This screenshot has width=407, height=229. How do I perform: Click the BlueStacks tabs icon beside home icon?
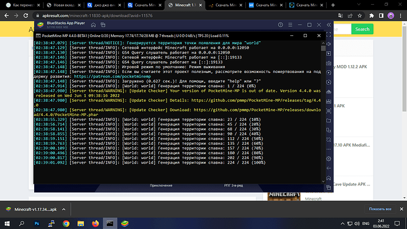pos(103,25)
